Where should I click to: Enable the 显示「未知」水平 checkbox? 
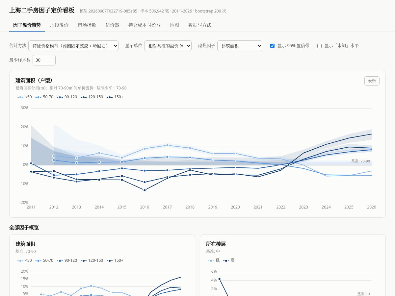tap(319, 46)
